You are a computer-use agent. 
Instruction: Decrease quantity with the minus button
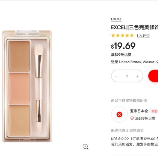(117, 76)
